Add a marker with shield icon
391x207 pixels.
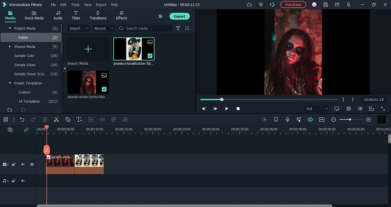click(276, 119)
